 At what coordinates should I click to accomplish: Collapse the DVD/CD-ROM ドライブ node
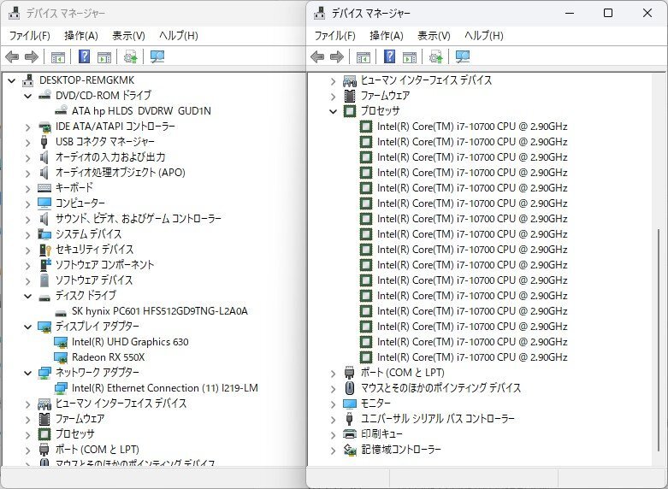(x=28, y=96)
